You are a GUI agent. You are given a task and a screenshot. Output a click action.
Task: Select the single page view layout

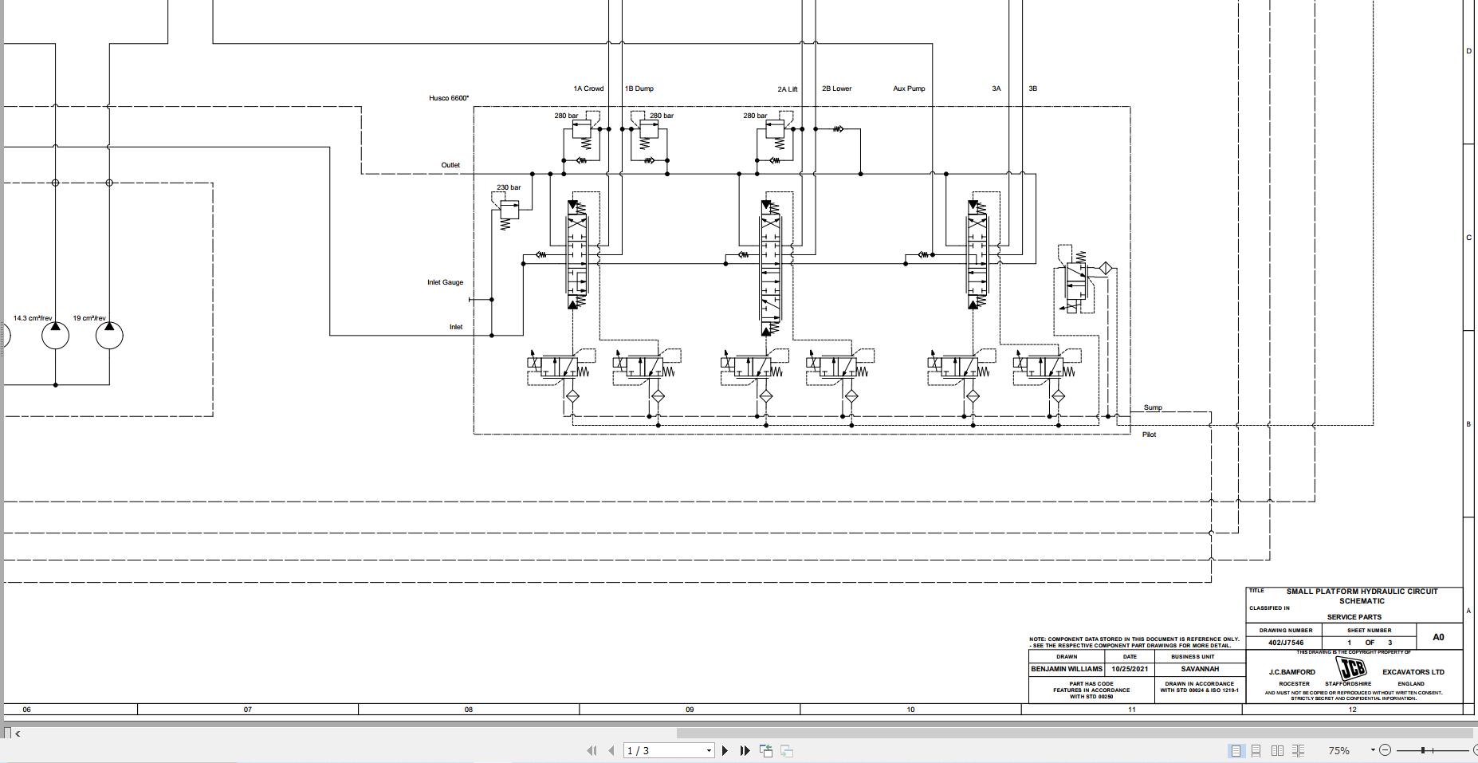pyautogui.click(x=1236, y=750)
